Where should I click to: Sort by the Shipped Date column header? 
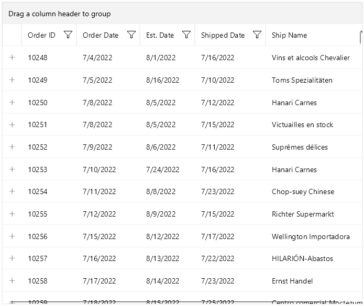pyautogui.click(x=223, y=35)
